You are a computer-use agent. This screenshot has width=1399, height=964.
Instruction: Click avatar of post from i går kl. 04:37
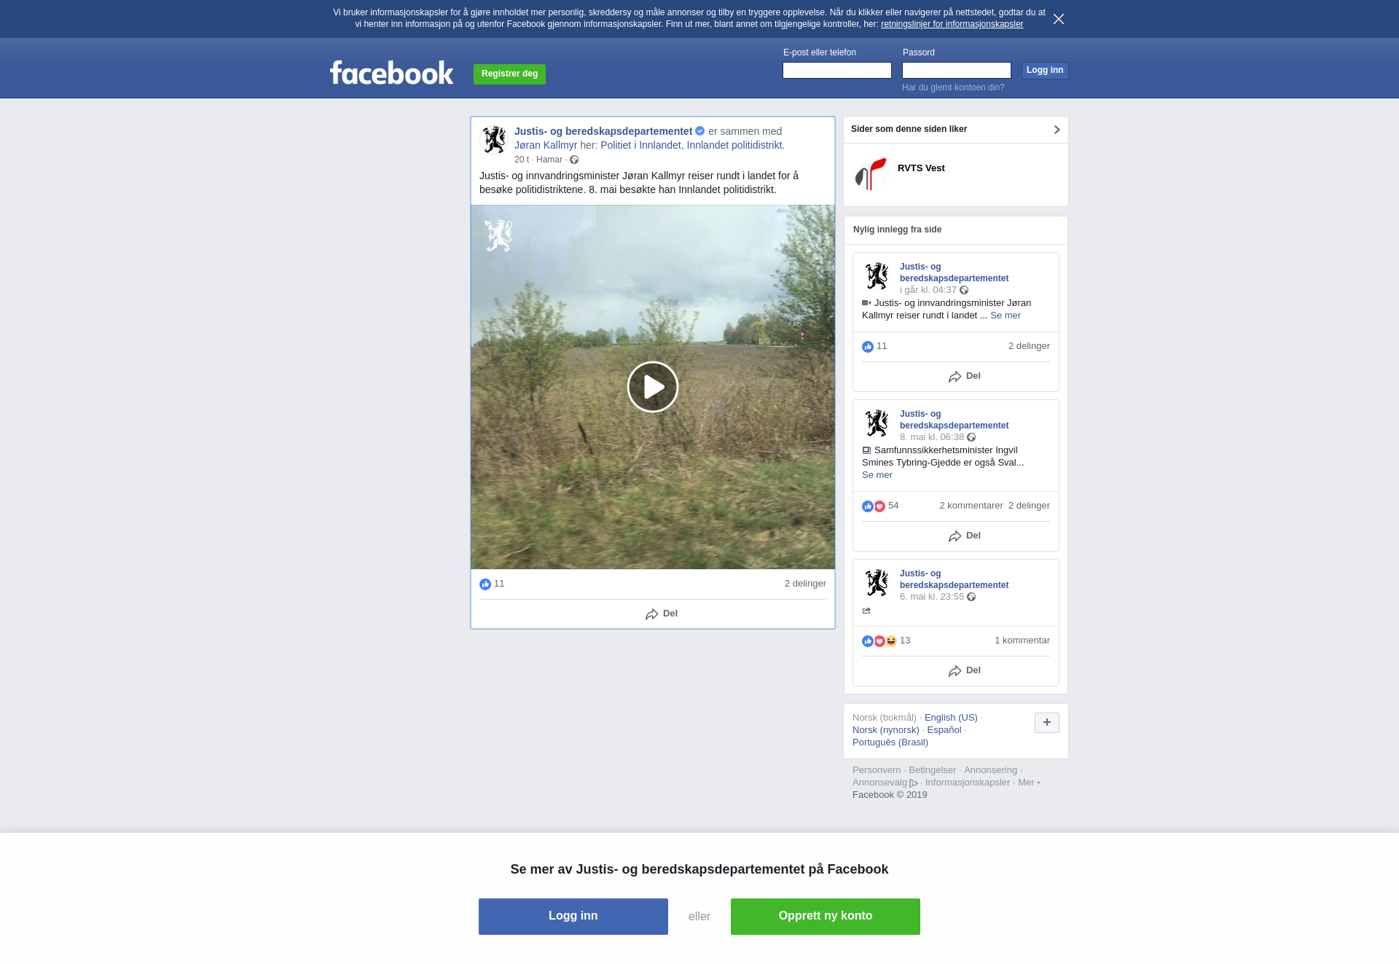point(877,276)
